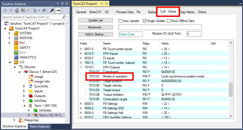Select the I/O node icon
The image size is (243, 130).
16,62
